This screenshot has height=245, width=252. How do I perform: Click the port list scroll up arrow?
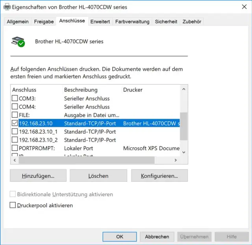184,89
